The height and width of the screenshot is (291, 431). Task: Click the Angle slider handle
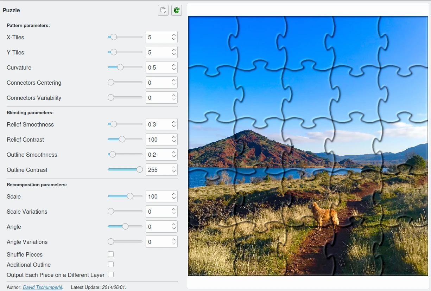125,227
